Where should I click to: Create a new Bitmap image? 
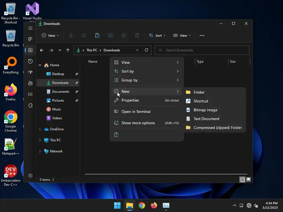point(215,110)
